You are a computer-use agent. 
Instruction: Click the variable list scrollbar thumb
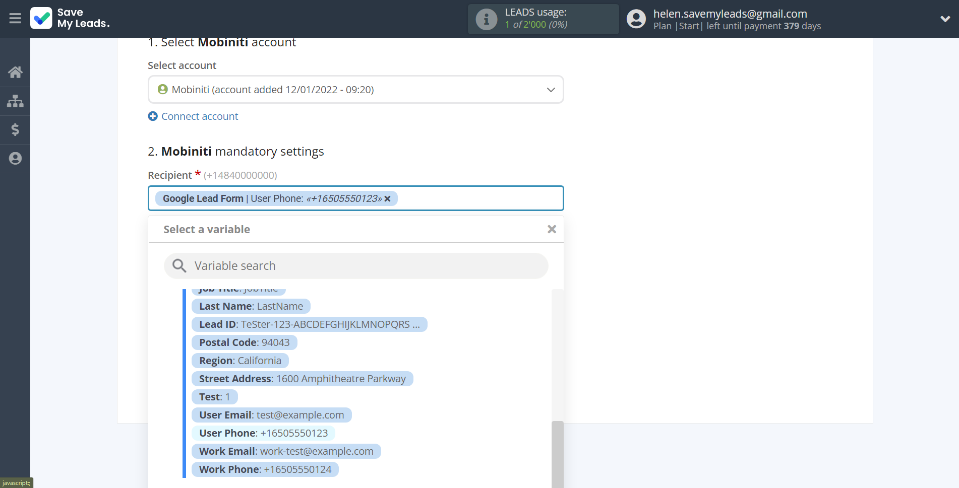[557, 454]
